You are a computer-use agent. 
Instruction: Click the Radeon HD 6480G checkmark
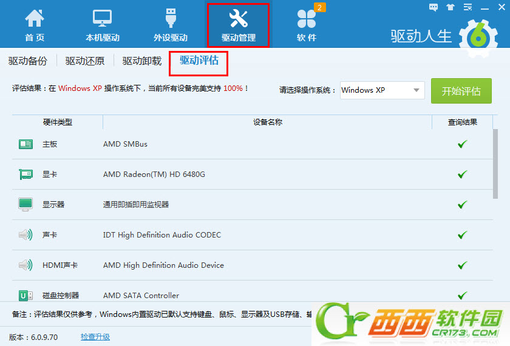pos(462,175)
